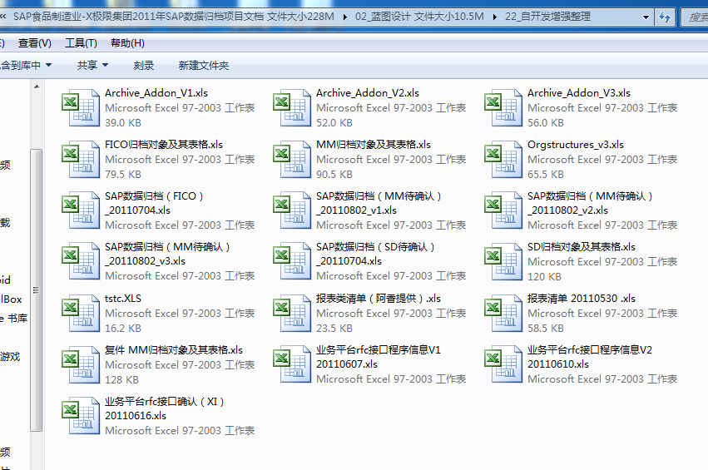Screen dimensions: 708x470
Task: Click icon of 业务平台rfc接口程序信息V1 20110607.xls
Action: point(292,364)
